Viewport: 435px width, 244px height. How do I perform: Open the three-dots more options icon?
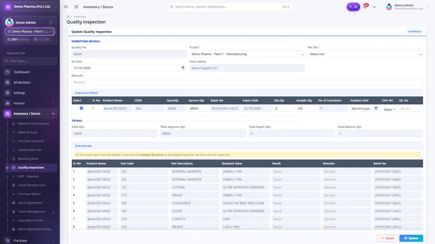point(375,7)
